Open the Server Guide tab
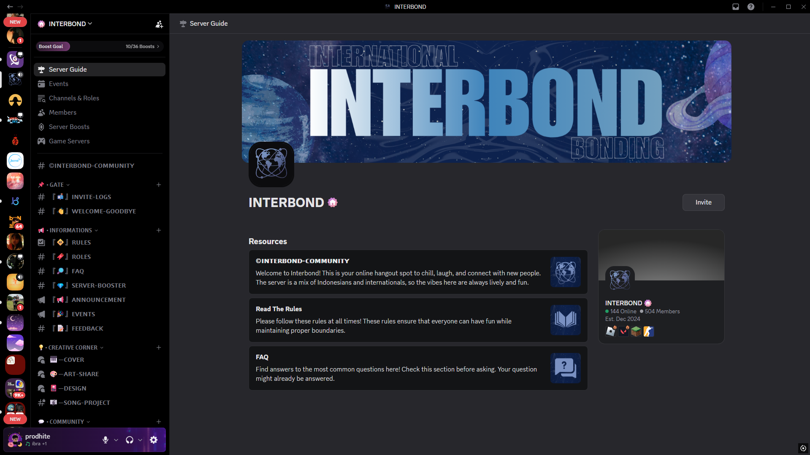The width and height of the screenshot is (810, 455). [100, 70]
